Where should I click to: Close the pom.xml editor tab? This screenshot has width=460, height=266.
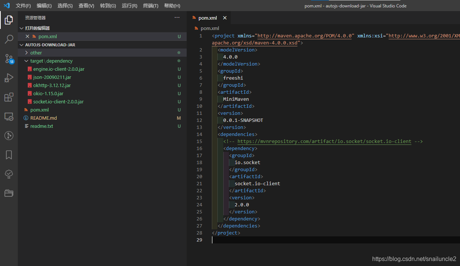(x=225, y=18)
